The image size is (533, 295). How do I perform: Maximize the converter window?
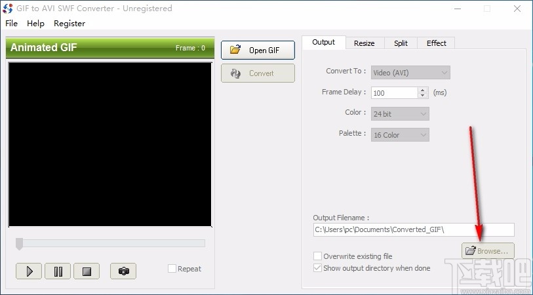(487, 9)
